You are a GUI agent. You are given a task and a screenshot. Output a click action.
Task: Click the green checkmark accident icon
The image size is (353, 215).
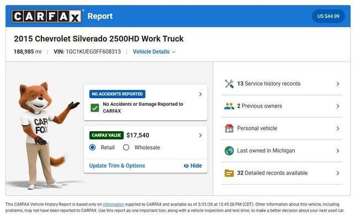[x=95, y=108]
